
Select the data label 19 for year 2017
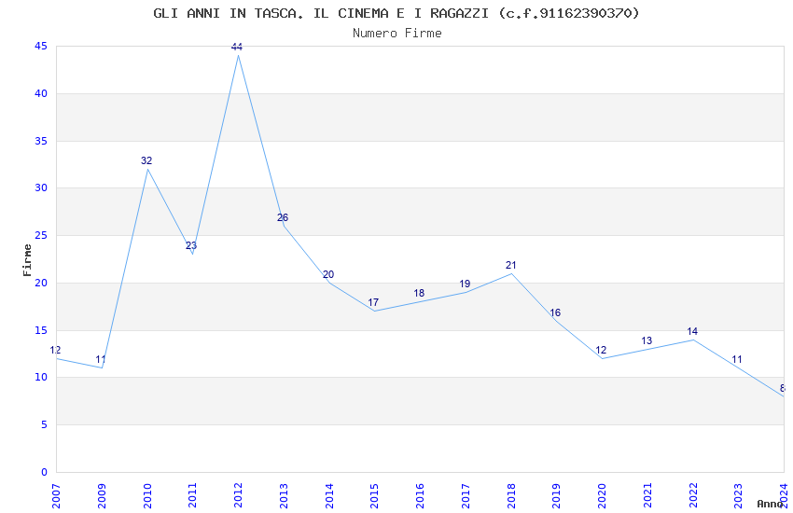tap(465, 284)
